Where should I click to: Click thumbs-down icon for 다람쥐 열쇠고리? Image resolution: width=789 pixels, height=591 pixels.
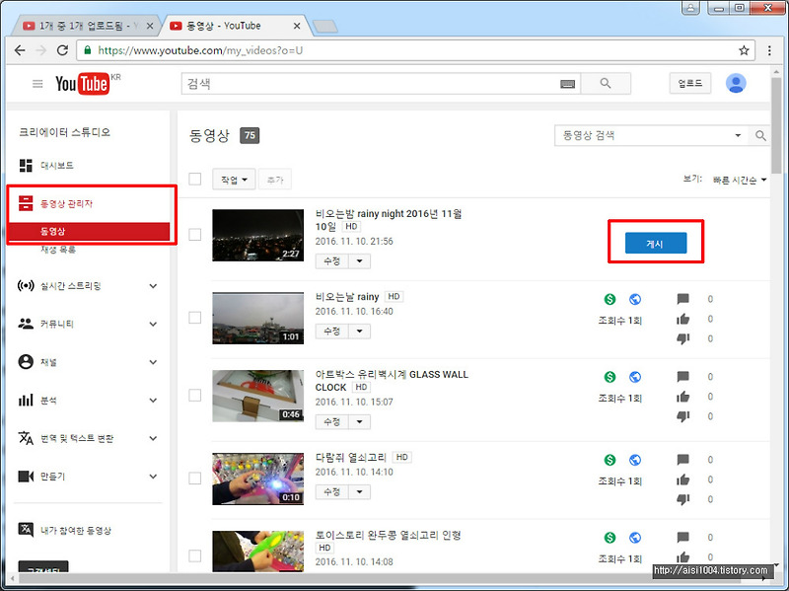(x=682, y=499)
